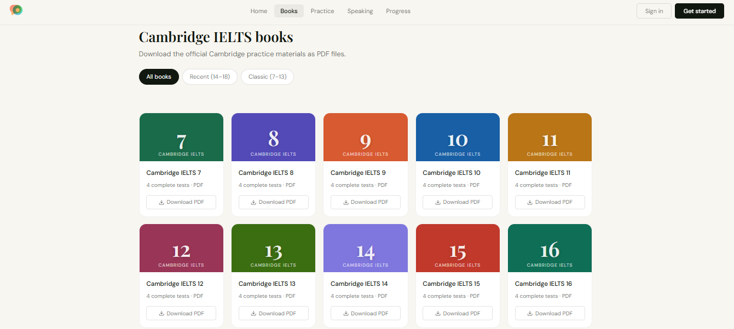Click the site logo icon
The width and height of the screenshot is (734, 329).
pos(16,10)
